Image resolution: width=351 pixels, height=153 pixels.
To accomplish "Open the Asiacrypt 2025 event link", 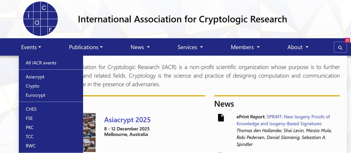I will tap(127, 120).
